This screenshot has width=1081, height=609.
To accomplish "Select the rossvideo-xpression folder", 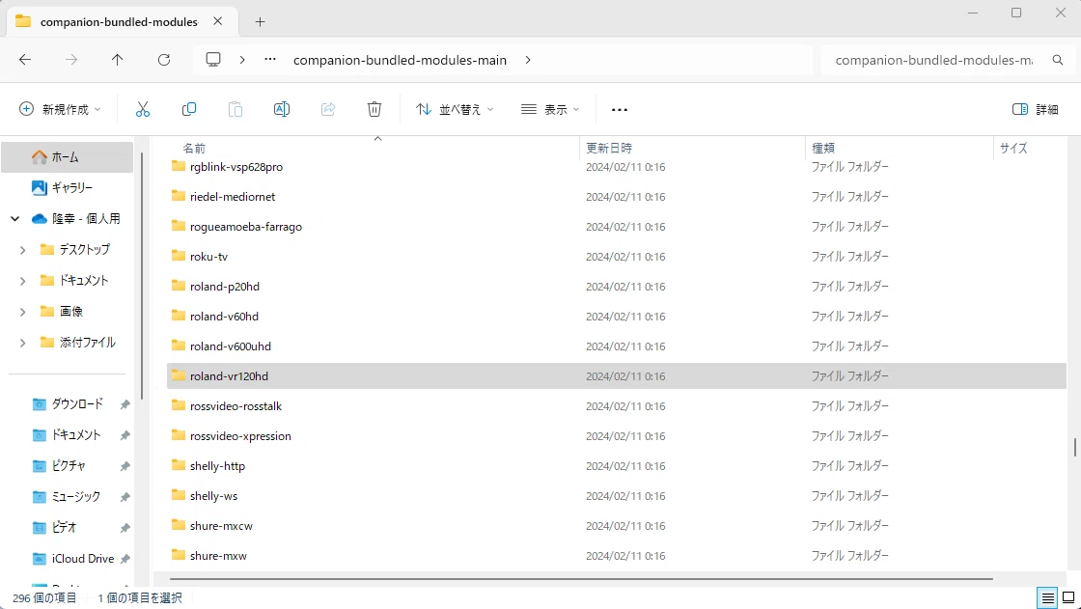I will click(240, 436).
